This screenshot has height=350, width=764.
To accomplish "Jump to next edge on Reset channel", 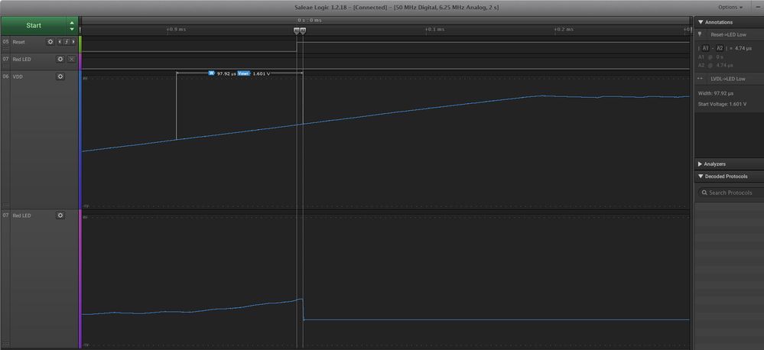I will (73, 42).
